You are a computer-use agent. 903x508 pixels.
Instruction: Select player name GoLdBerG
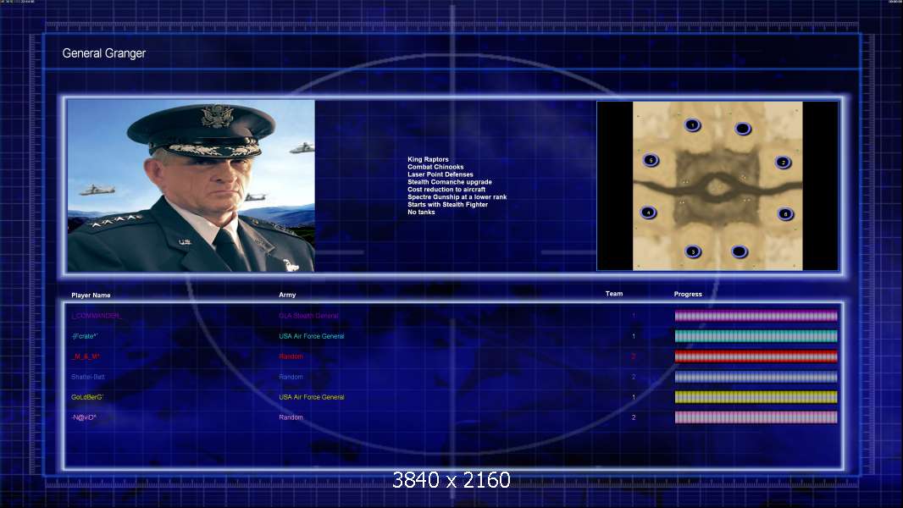click(x=87, y=397)
